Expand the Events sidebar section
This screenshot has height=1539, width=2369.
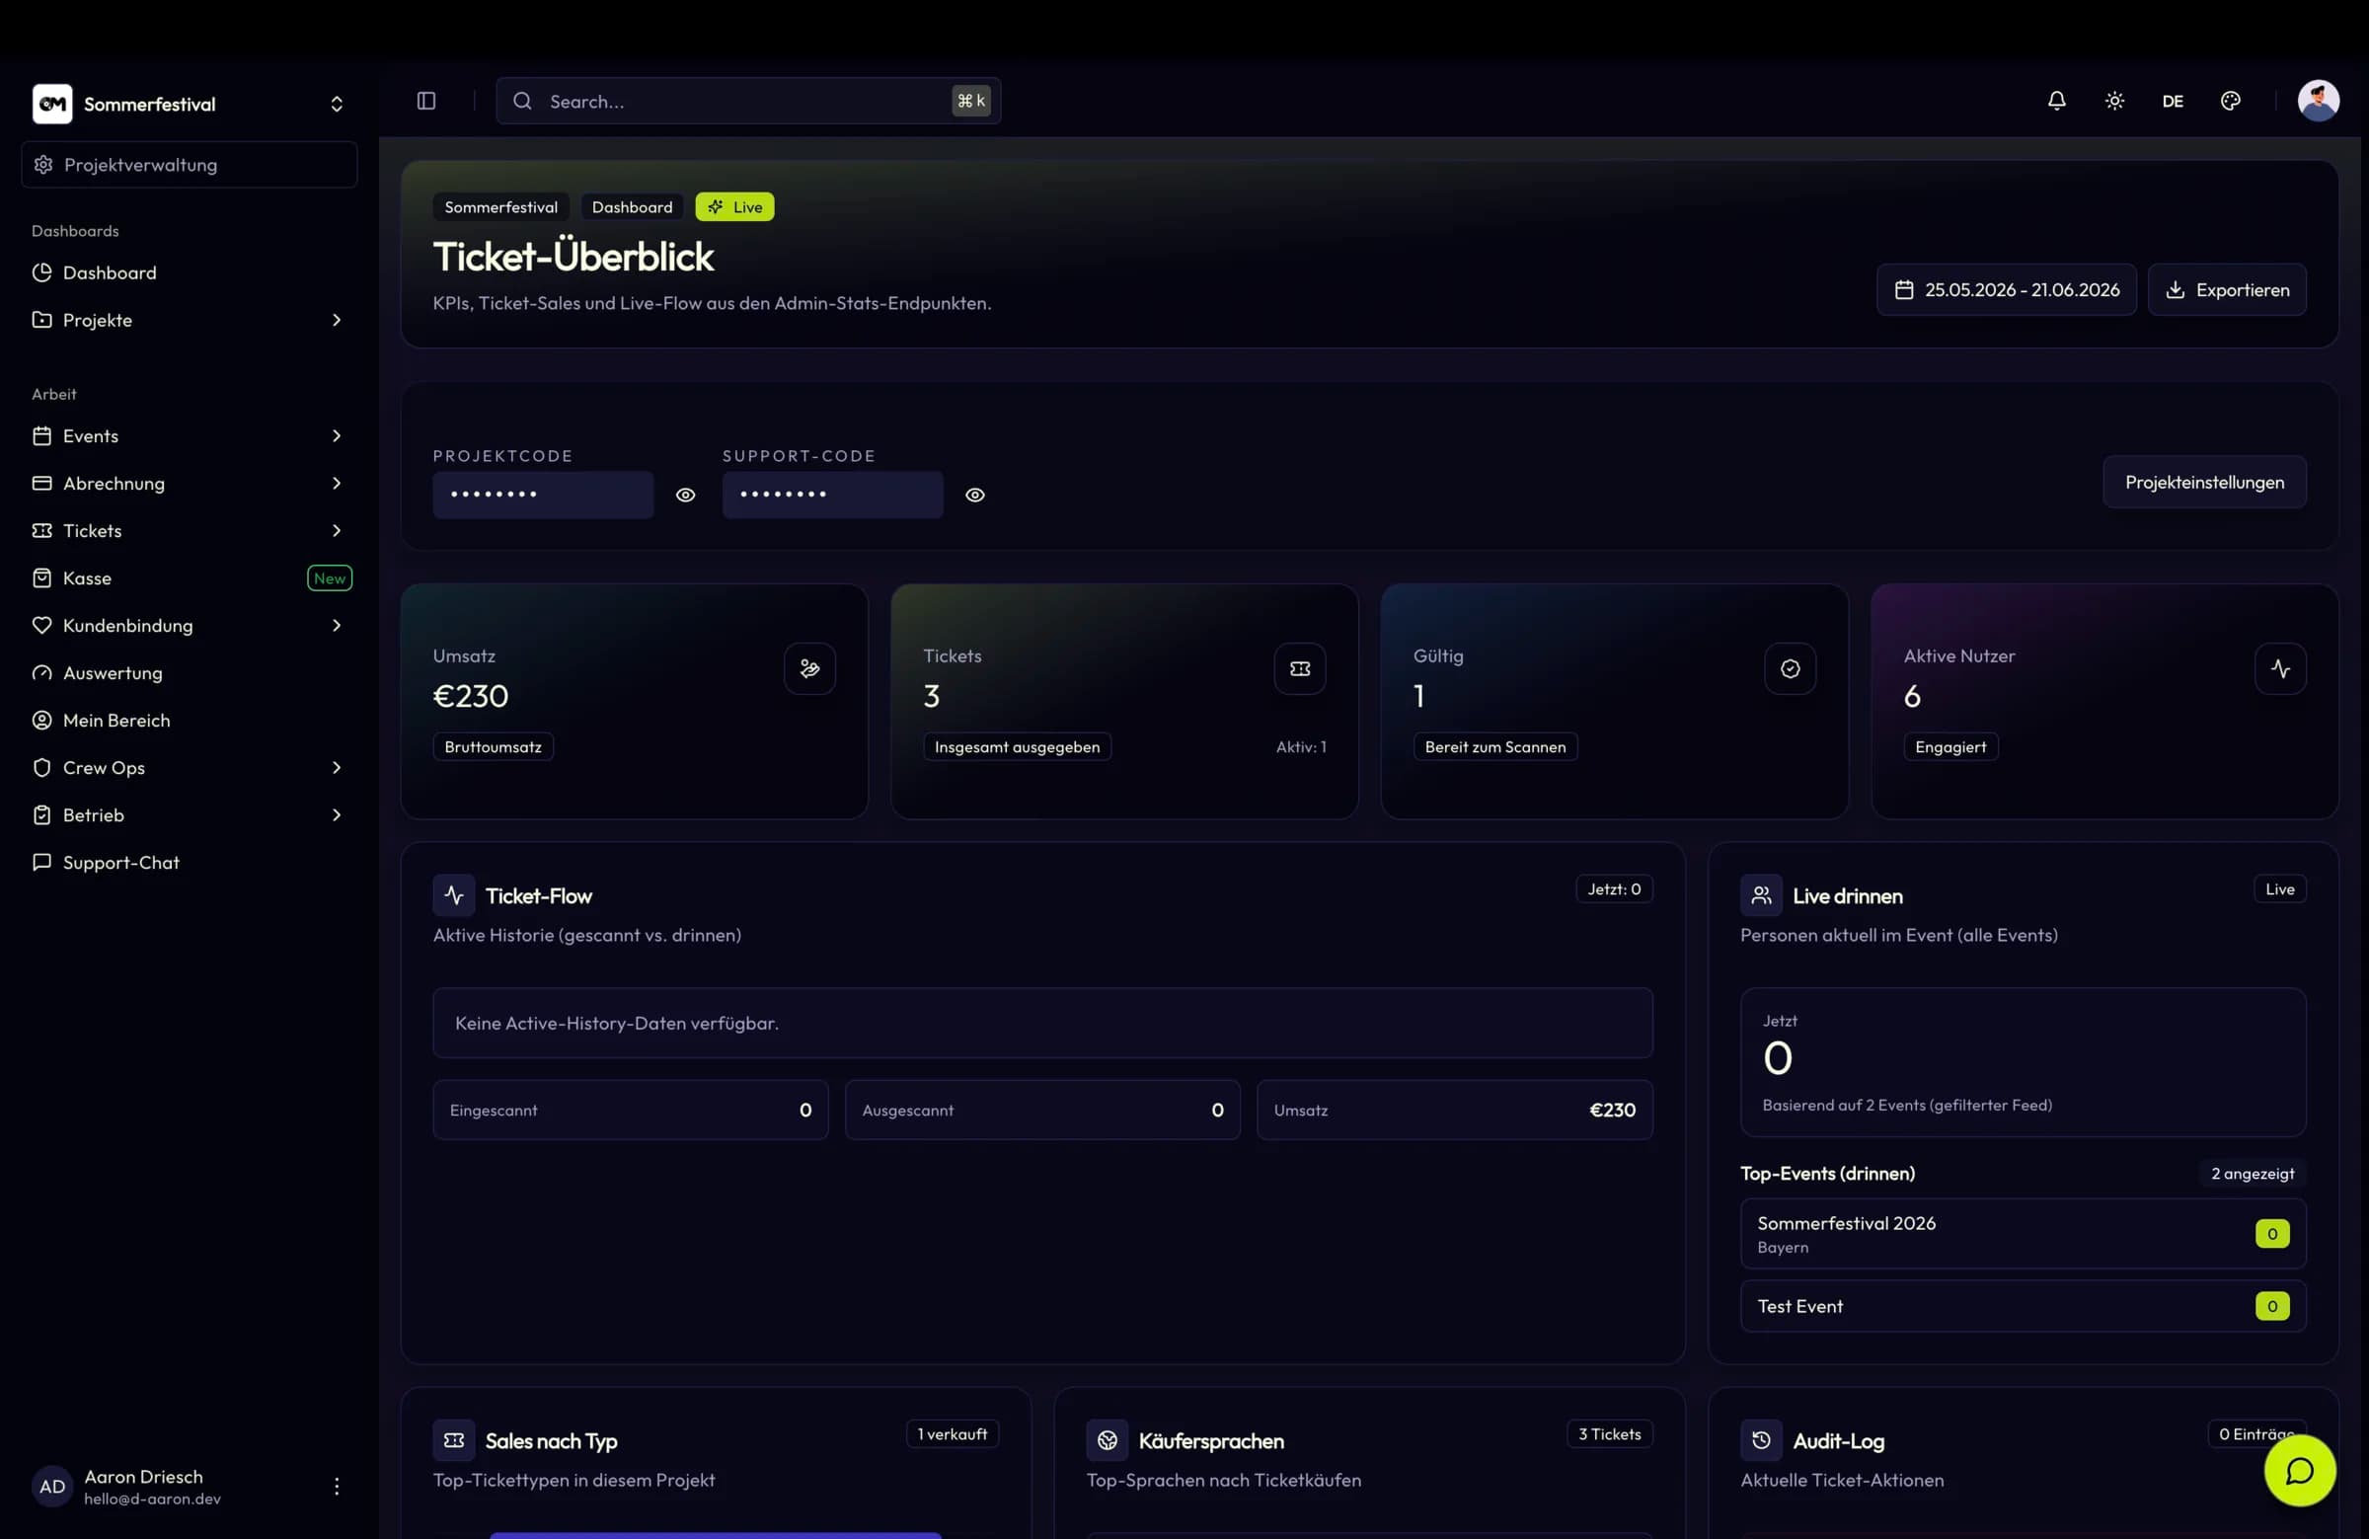(190, 436)
